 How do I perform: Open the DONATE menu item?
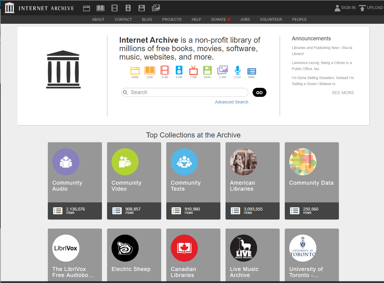tap(221, 20)
